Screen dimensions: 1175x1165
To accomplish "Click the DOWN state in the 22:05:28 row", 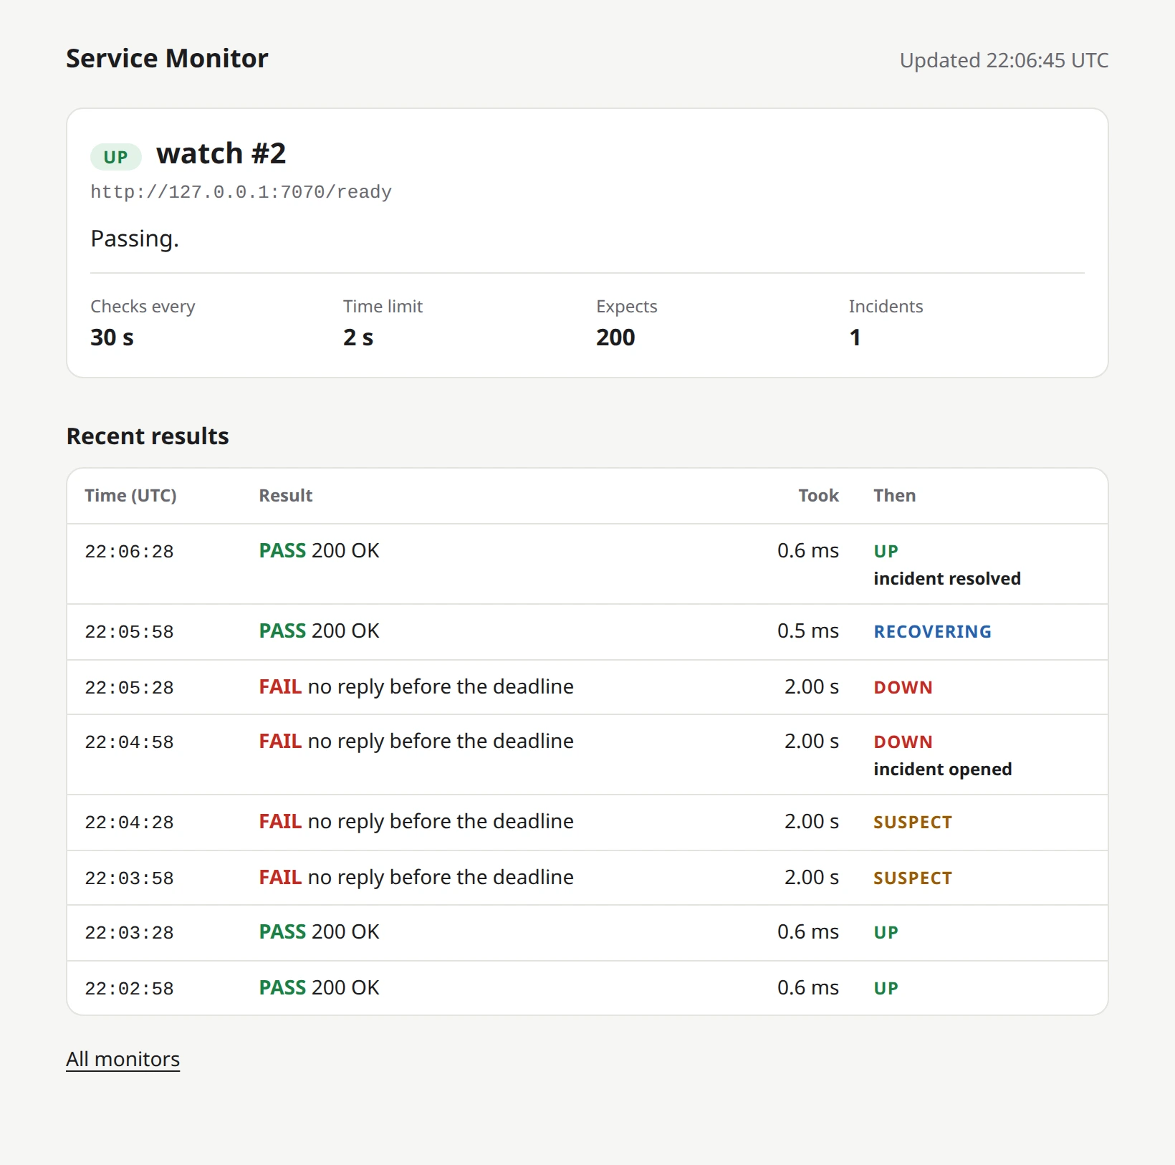I will pyautogui.click(x=903, y=688).
